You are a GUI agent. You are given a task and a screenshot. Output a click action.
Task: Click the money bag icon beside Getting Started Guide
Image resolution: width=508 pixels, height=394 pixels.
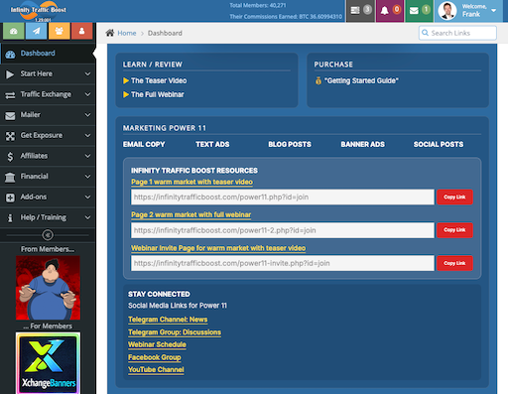pyautogui.click(x=318, y=80)
